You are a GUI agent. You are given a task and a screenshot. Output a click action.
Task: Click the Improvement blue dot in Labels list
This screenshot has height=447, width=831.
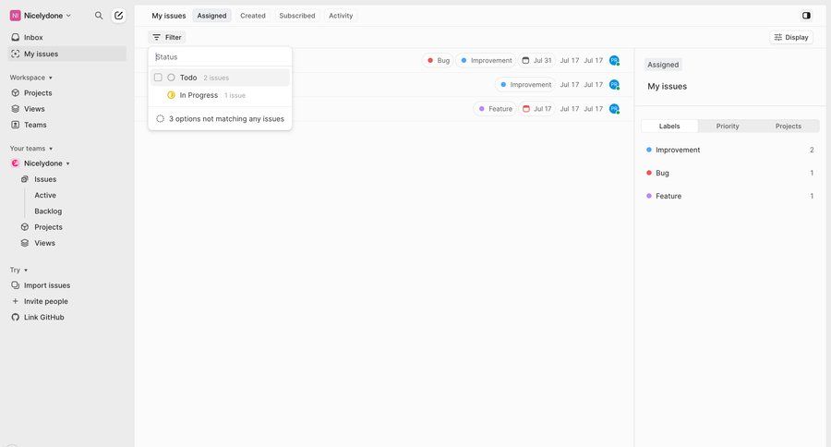click(649, 150)
